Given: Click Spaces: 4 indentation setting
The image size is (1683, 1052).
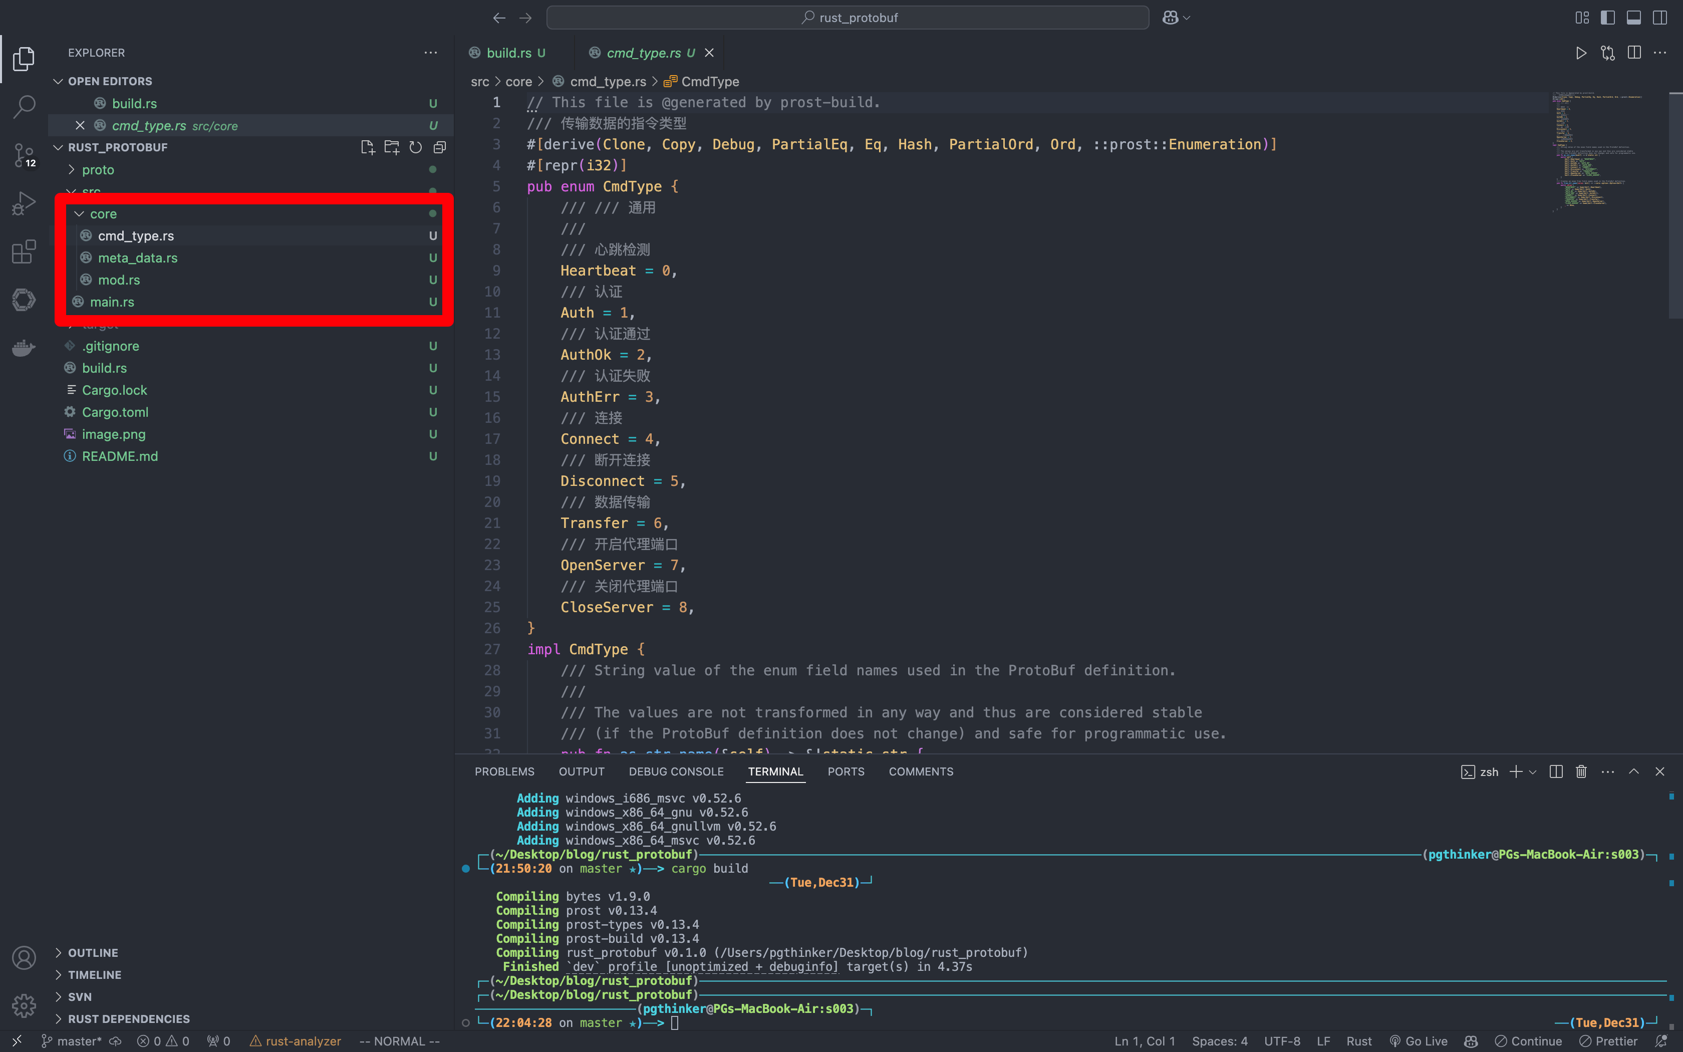Looking at the screenshot, I should [1220, 1041].
